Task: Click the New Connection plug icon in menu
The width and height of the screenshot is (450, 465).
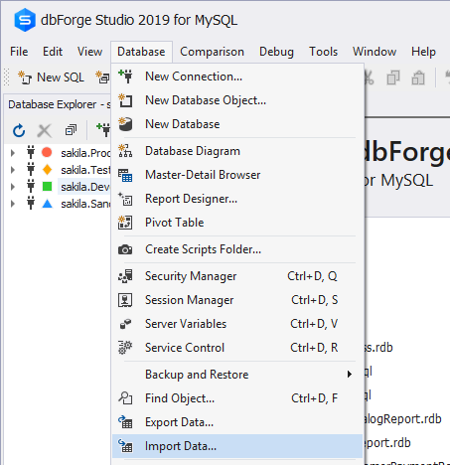Action: [125, 77]
